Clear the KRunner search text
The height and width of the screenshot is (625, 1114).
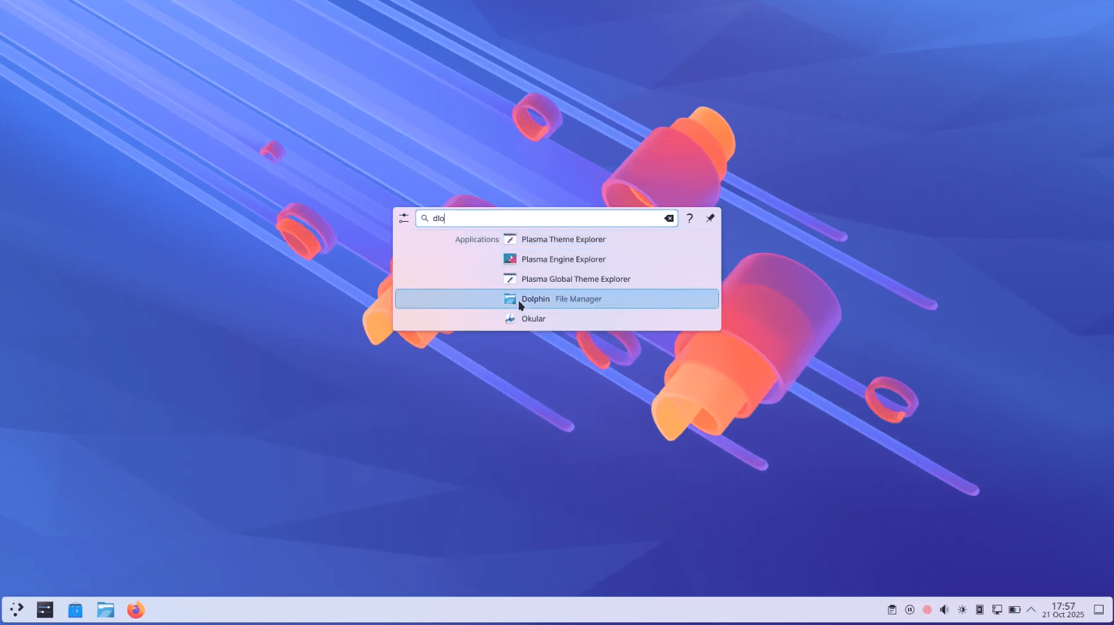coord(669,218)
